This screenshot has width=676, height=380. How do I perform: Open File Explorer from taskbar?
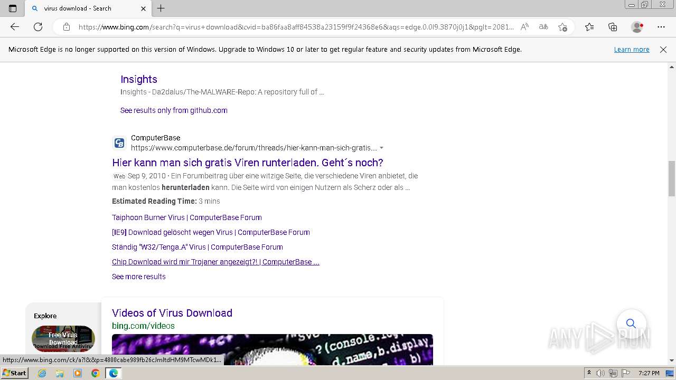click(x=60, y=373)
